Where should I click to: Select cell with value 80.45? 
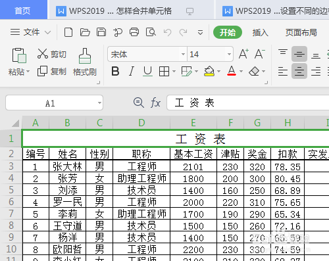pos(288,178)
